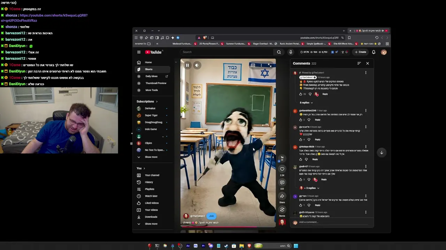Mute the Shorts video volume
The height and width of the screenshot is (250, 446).
coord(197,65)
